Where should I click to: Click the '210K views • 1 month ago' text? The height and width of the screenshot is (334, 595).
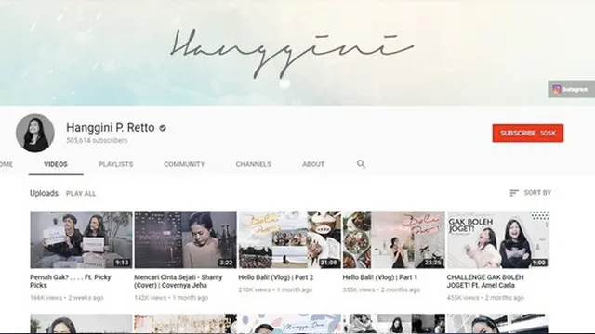[x=275, y=289]
